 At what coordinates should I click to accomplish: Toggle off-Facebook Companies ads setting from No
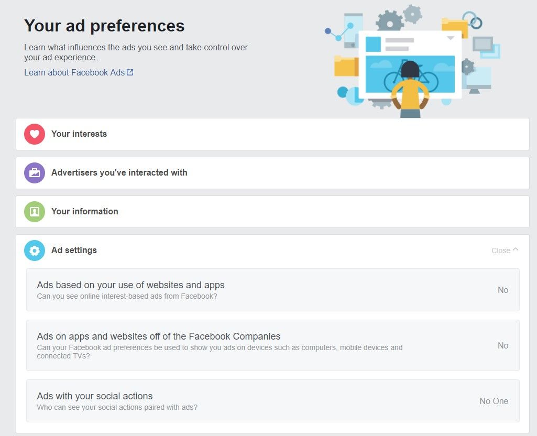pos(502,345)
